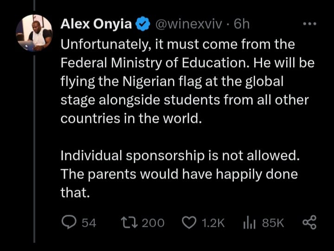Reply to Alex Onyia's tweet

69,223
